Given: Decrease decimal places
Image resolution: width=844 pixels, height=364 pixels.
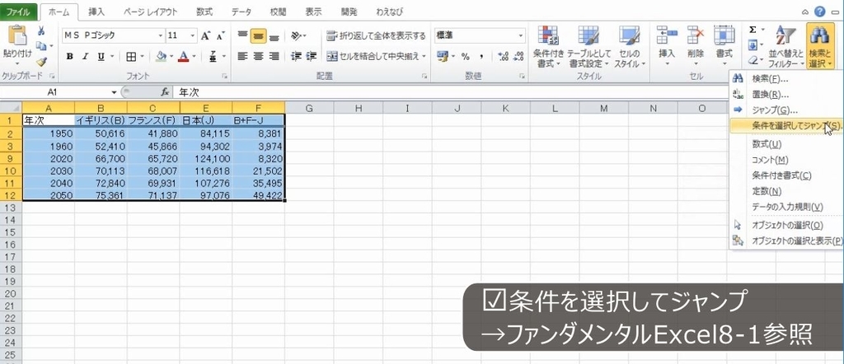Looking at the screenshot, I should point(519,57).
